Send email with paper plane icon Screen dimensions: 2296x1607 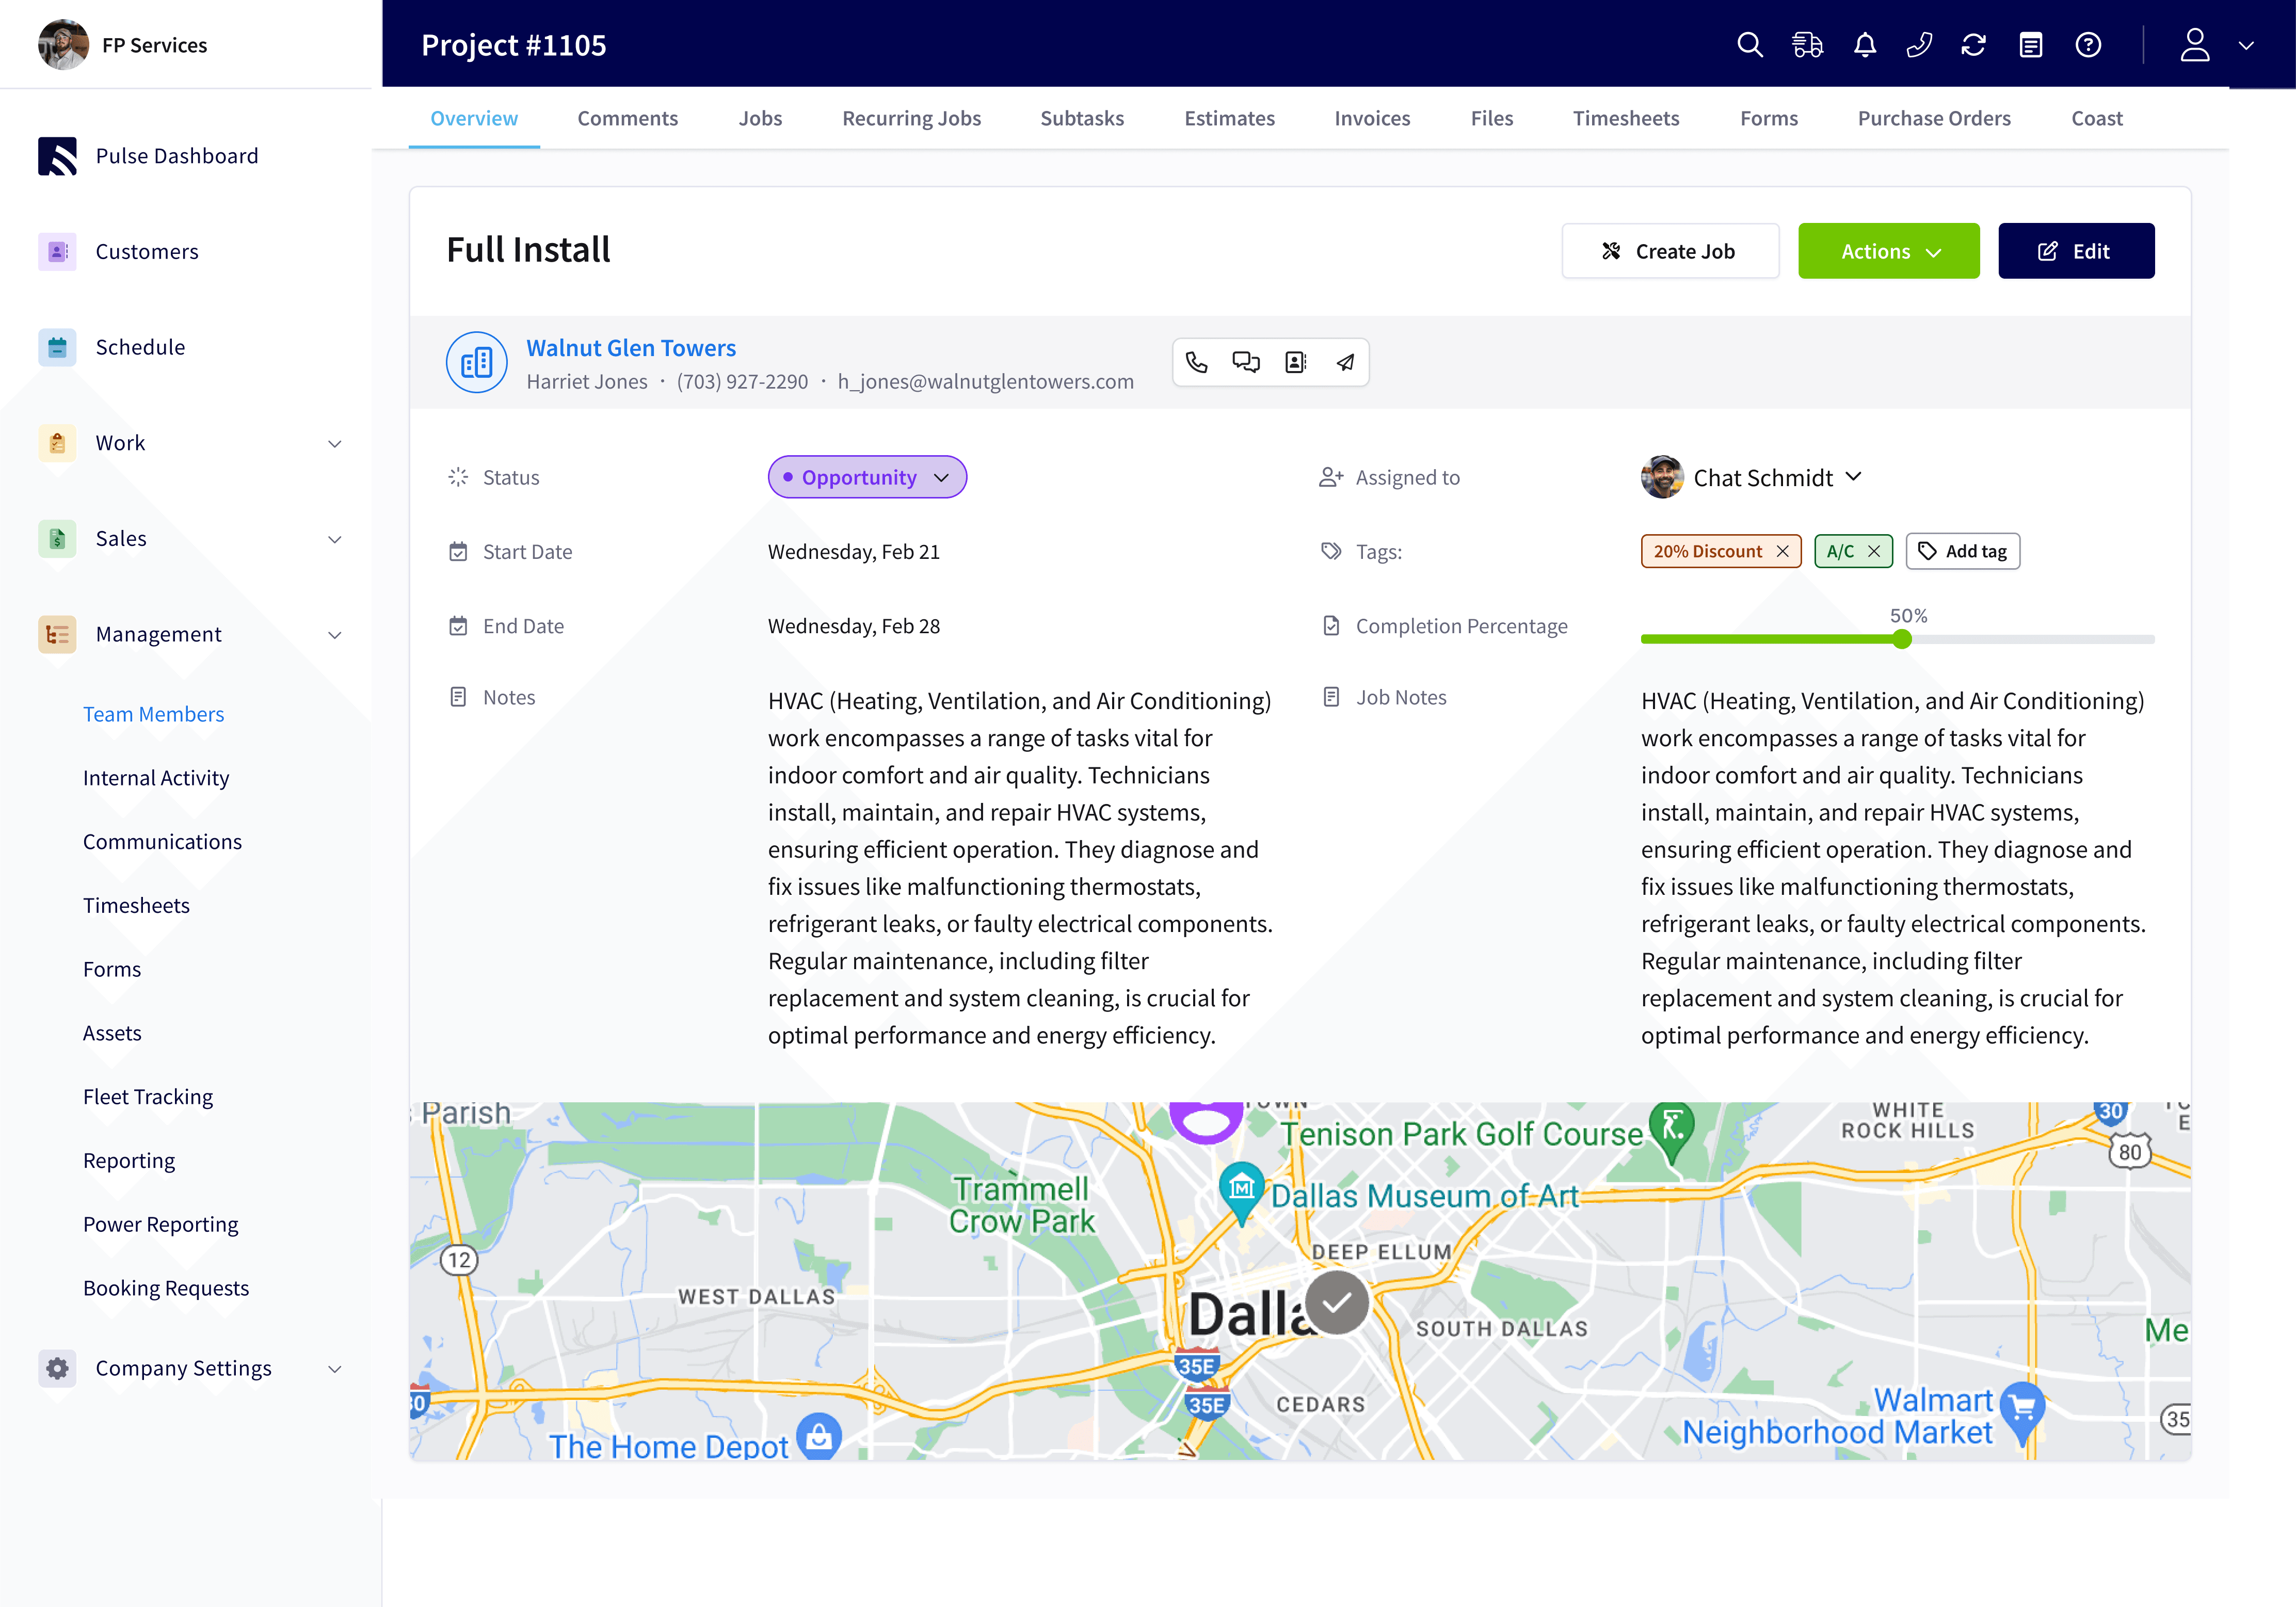tap(1345, 362)
